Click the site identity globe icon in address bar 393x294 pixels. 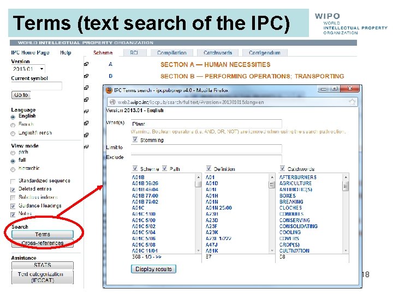[113, 102]
